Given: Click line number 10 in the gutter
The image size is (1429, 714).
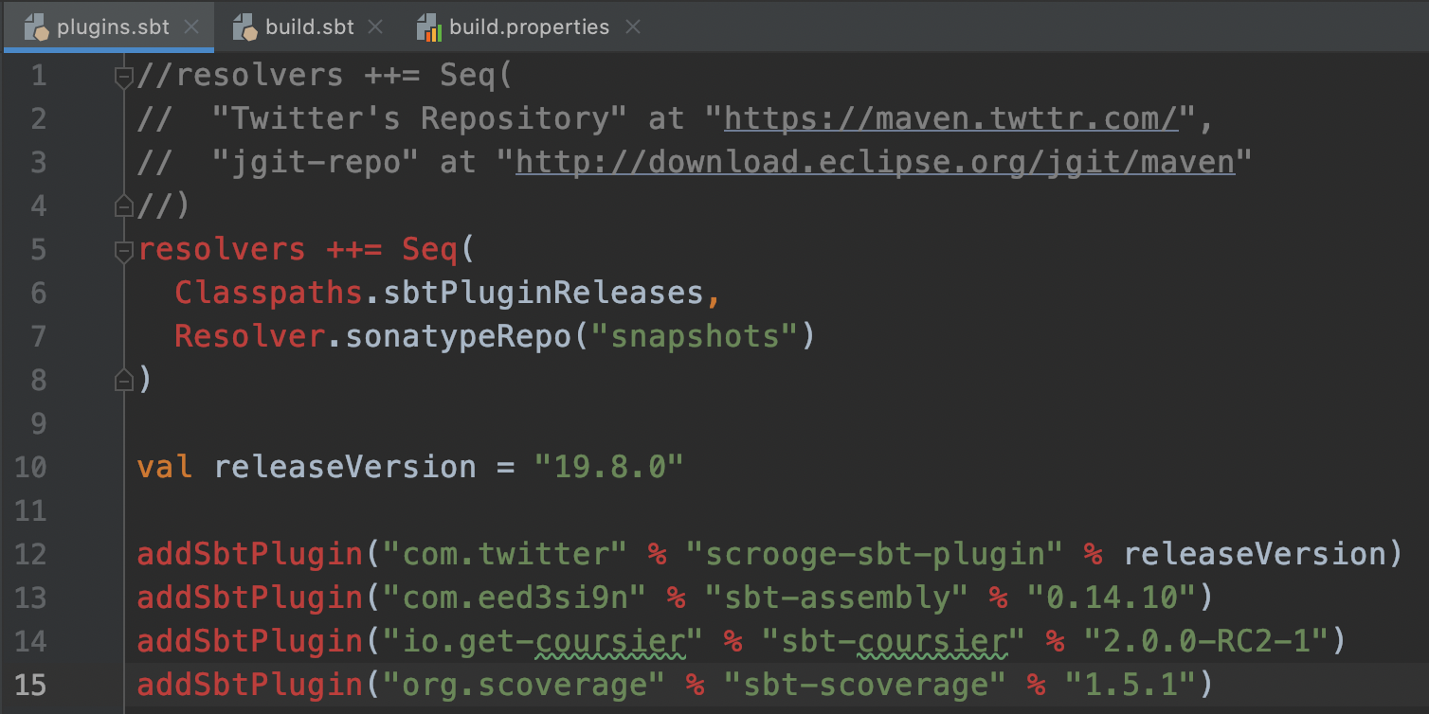Looking at the screenshot, I should click(x=31, y=467).
